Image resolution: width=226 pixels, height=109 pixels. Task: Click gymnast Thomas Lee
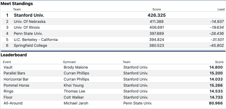click(74, 91)
